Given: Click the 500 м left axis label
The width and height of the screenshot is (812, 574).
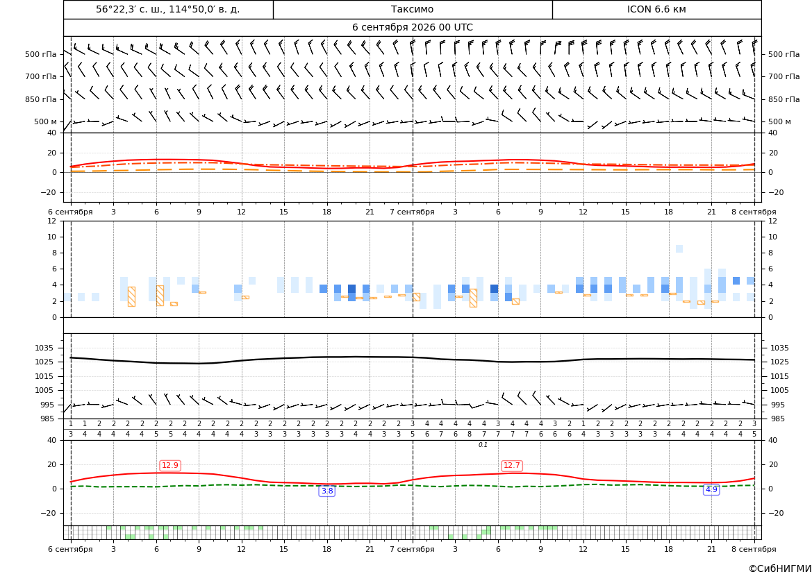Looking at the screenshot, I should pyautogui.click(x=45, y=121).
